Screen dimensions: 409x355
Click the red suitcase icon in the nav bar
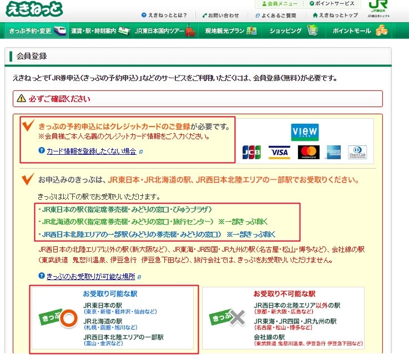point(191,31)
